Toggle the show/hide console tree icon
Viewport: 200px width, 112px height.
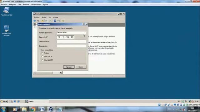(x=46, y=21)
